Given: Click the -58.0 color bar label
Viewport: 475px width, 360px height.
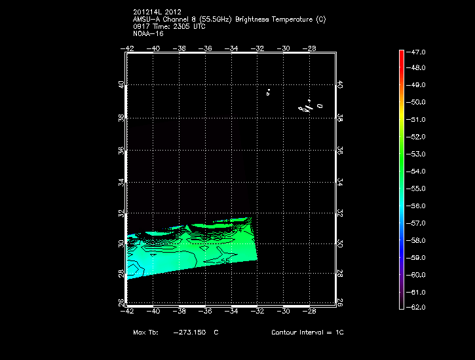Looking at the screenshot, I should (x=417, y=240).
